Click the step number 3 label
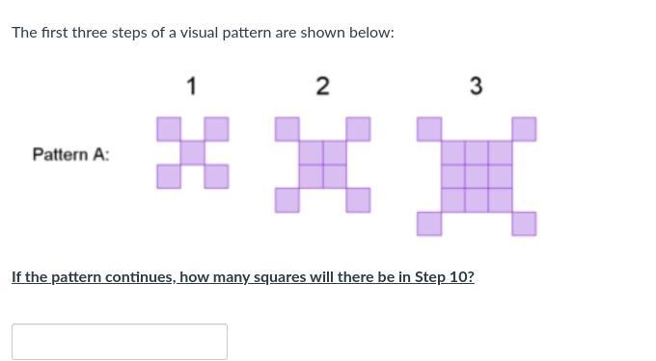The height and width of the screenshot is (361, 656). point(477,86)
